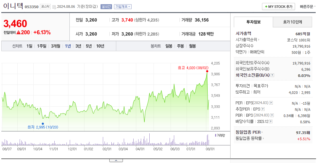317x163 pixels.
Task: Open the 기업개요 dropdown
Action: [x=123, y=7]
